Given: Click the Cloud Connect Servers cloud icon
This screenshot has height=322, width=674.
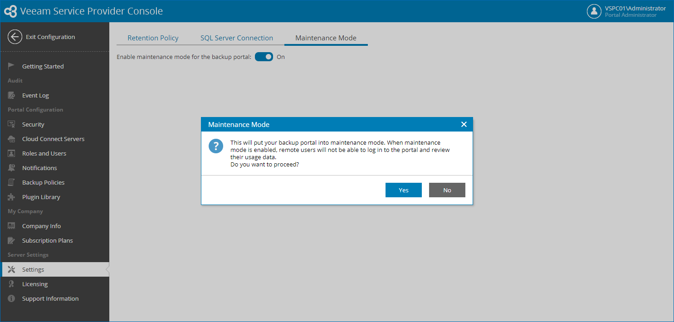Looking at the screenshot, I should click(x=11, y=139).
